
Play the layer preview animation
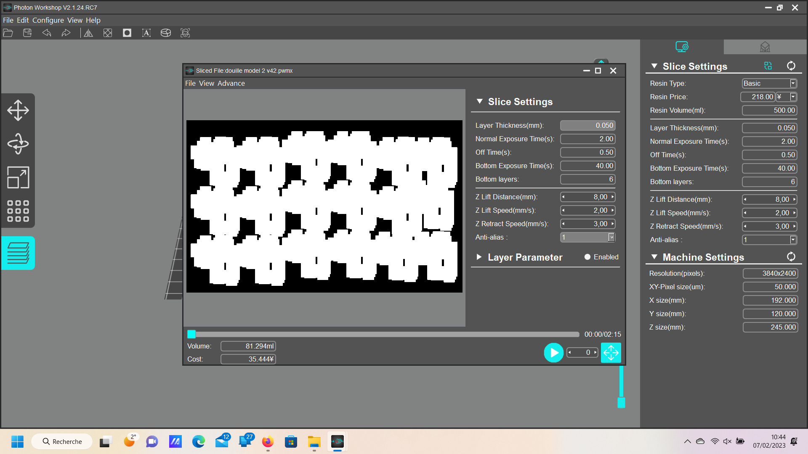tap(554, 353)
